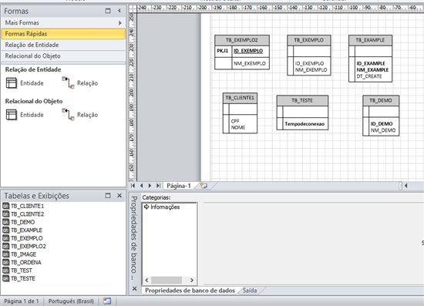This screenshot has width=424, height=306.
Task: Select Relação connector under Relação de Entidade
Action: (x=79, y=83)
